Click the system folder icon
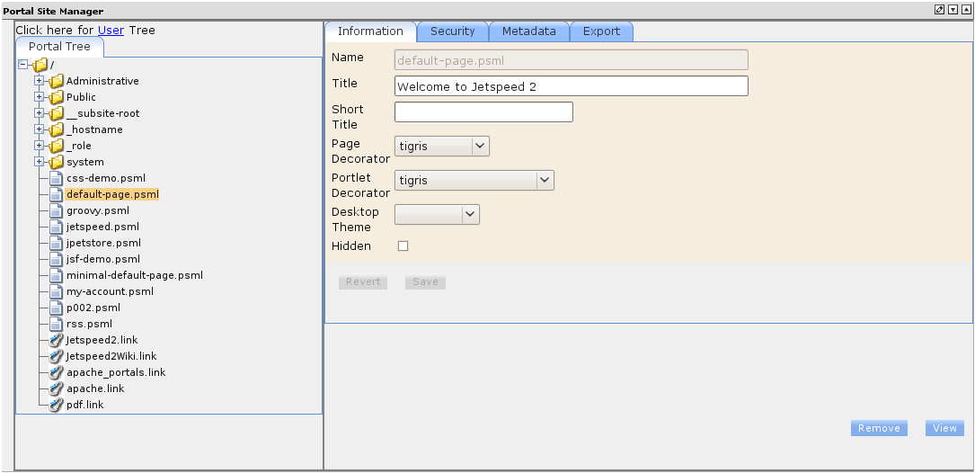This screenshot has width=975, height=473. coord(56,162)
